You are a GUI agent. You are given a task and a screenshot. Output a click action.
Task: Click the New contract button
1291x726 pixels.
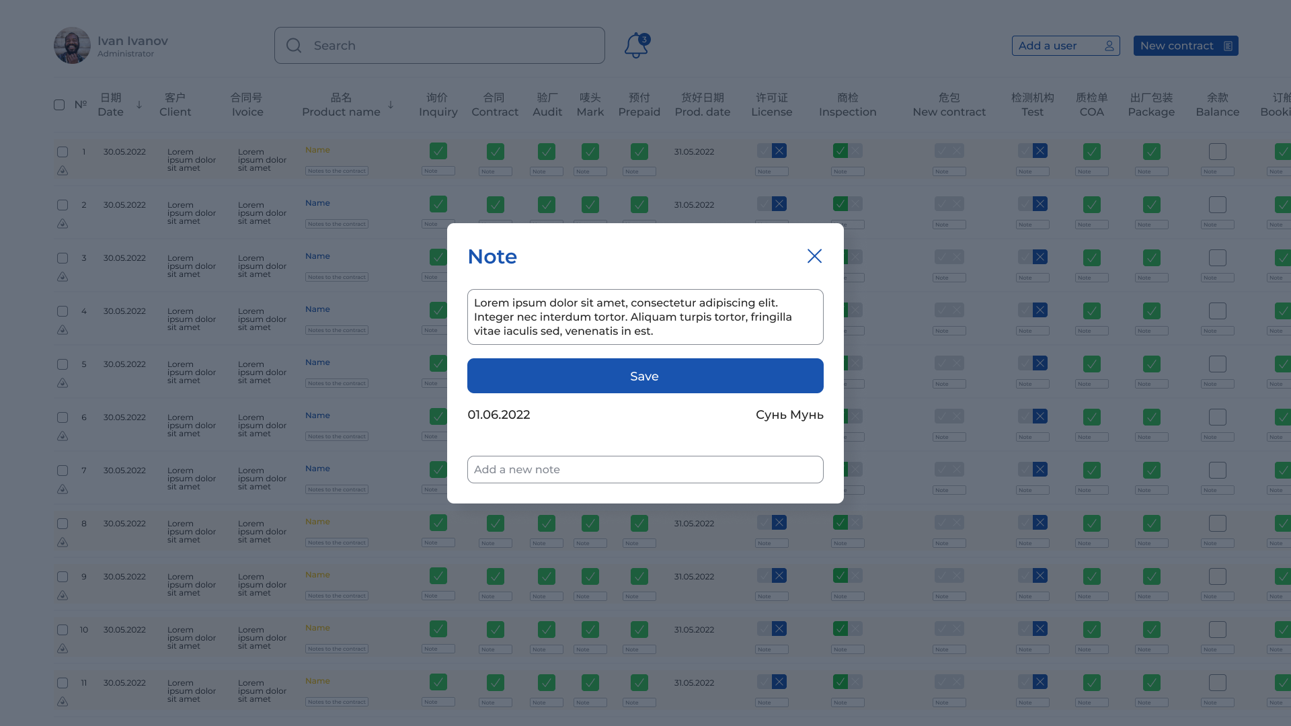pos(1185,46)
